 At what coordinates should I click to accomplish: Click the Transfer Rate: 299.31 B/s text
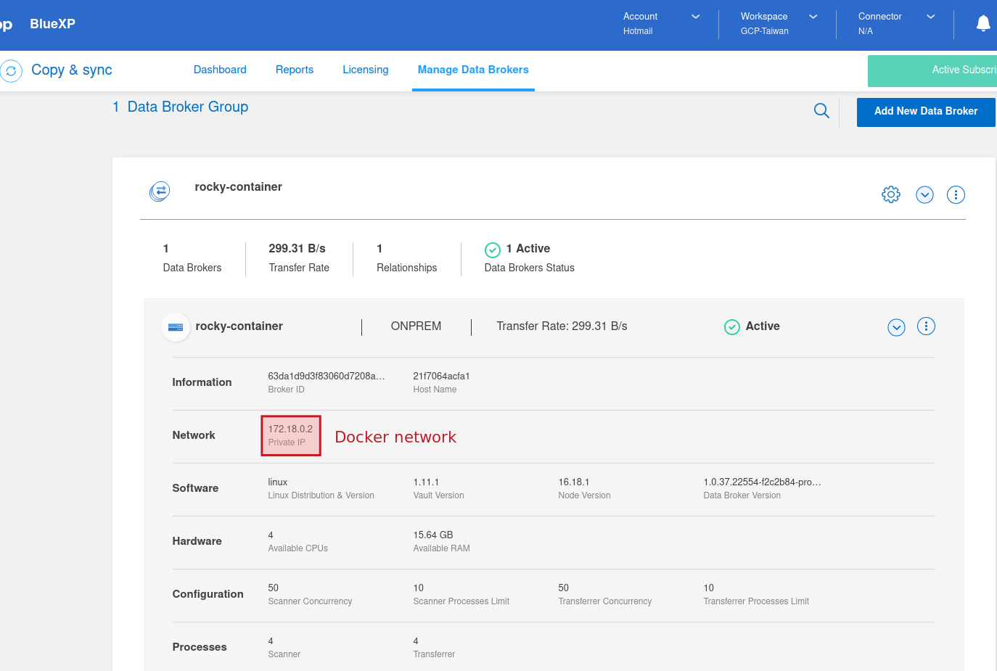[562, 326]
